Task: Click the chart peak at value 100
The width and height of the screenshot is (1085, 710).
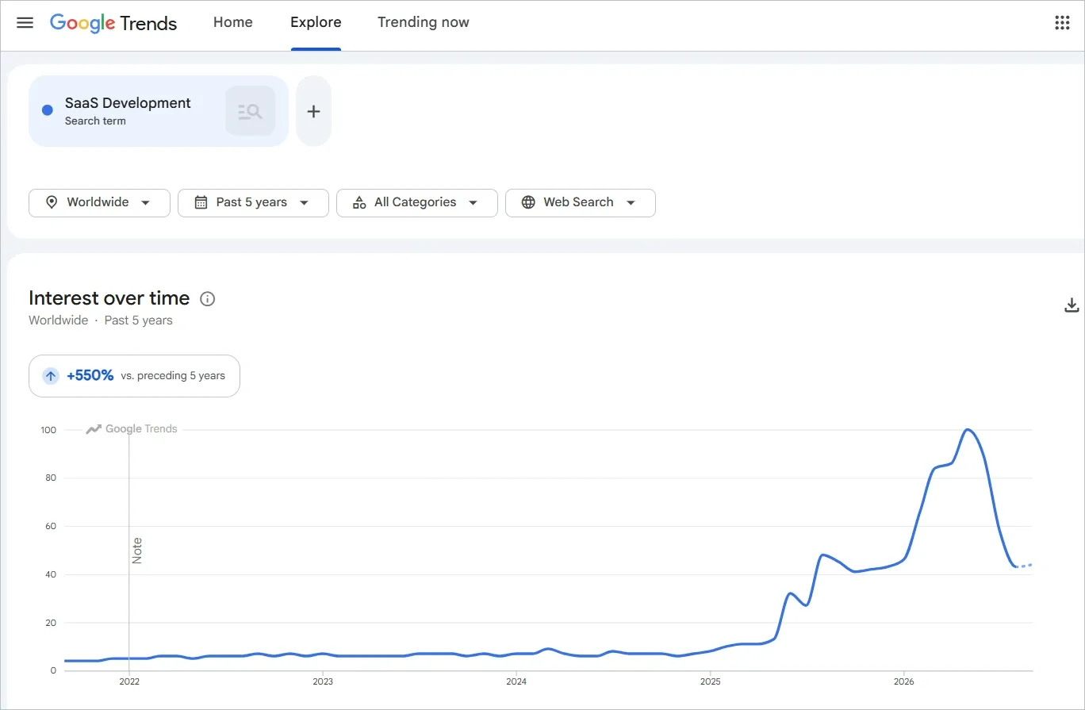Action: 968,430
